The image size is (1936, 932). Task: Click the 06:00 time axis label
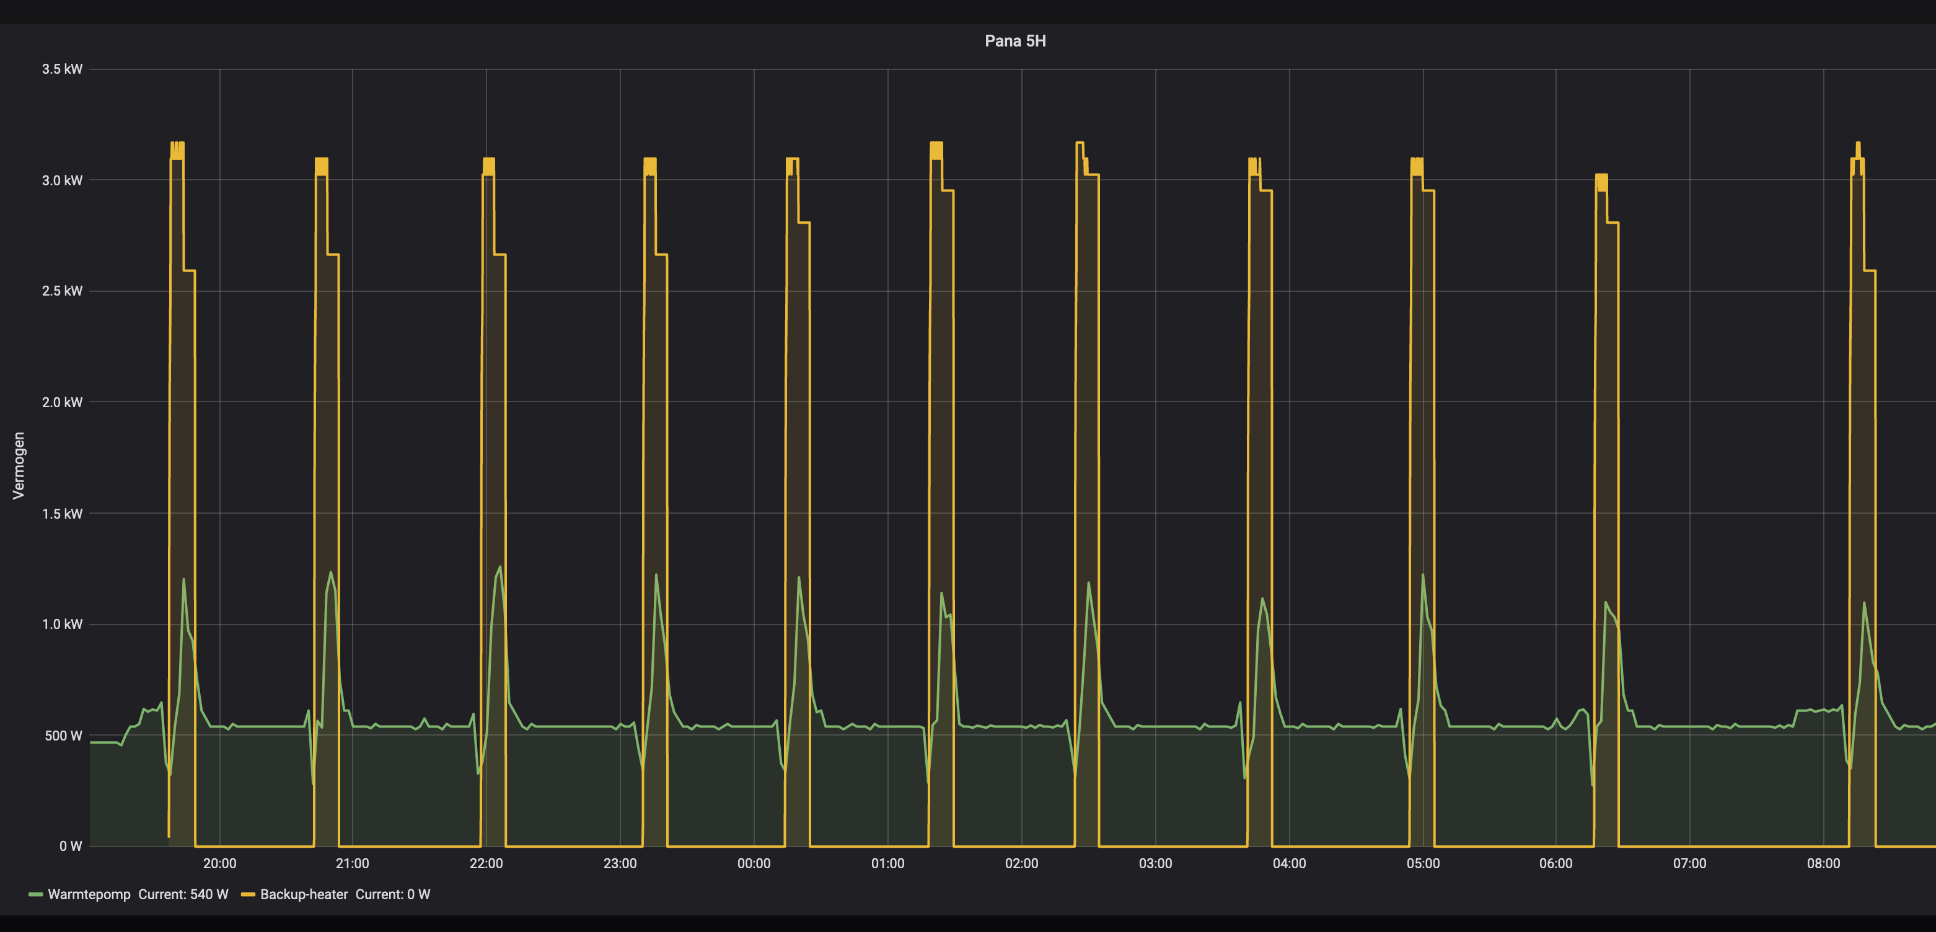[x=1555, y=864]
